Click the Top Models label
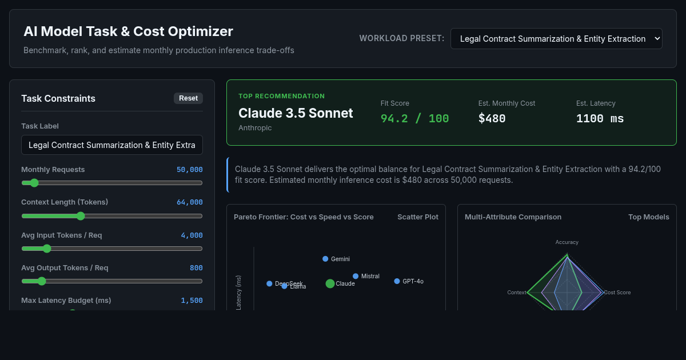686x360 pixels. pyautogui.click(x=649, y=217)
